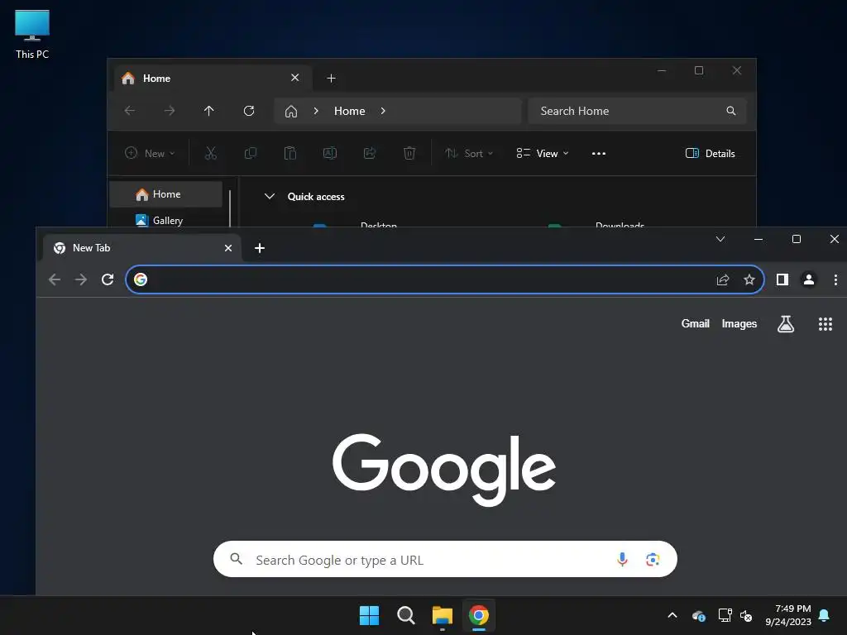Screen dimensions: 847x635
Task: Open Chrome profile avatar
Action: (x=809, y=279)
